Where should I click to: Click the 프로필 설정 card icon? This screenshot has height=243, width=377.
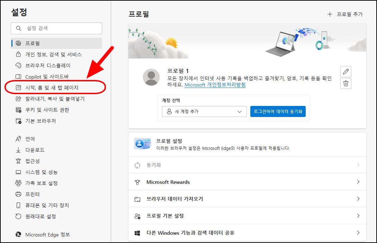tap(143, 144)
